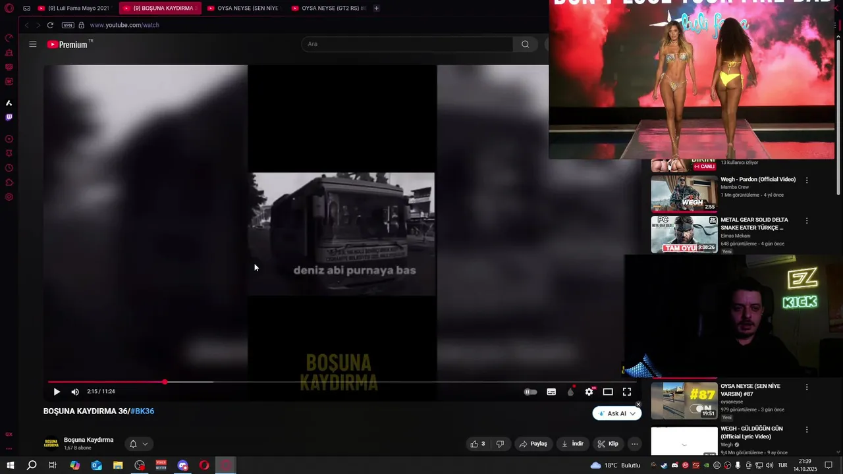Open Windows Start menu
The image size is (843, 474).
[11, 465]
